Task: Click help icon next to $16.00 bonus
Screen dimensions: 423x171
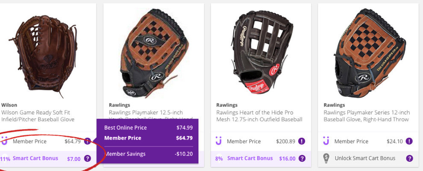Action: click(302, 158)
